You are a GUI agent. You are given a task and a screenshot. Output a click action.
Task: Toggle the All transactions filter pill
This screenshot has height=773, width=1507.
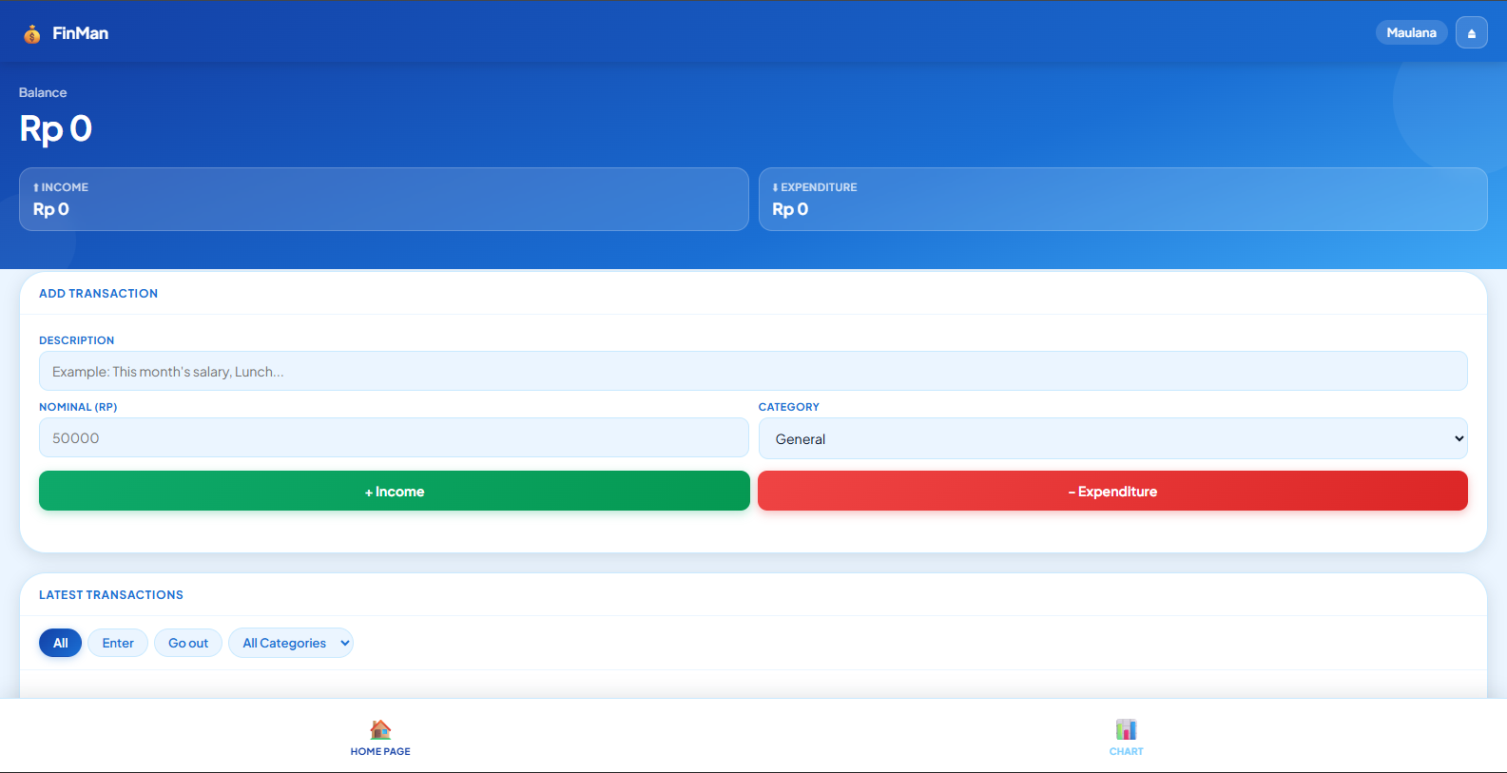tap(60, 643)
